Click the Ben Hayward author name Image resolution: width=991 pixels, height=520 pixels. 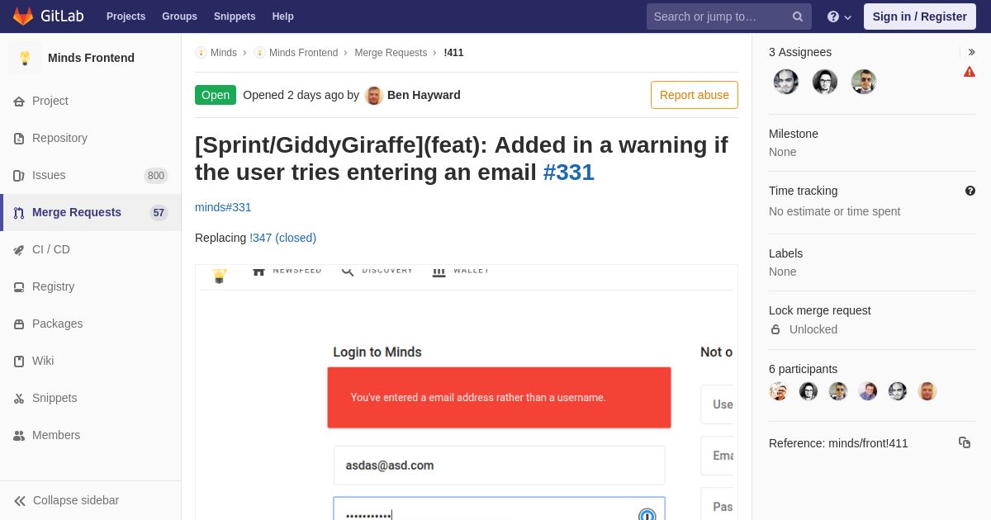(x=424, y=95)
